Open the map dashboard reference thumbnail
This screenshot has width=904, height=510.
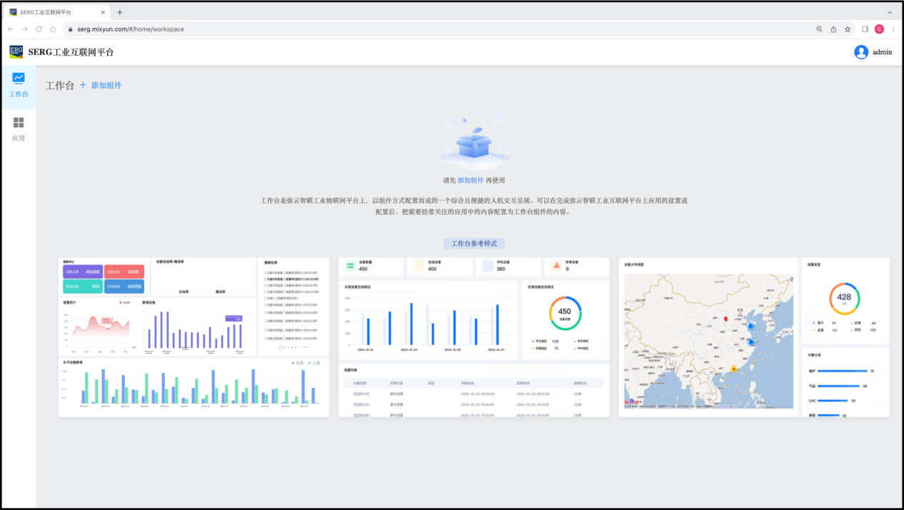click(x=709, y=337)
